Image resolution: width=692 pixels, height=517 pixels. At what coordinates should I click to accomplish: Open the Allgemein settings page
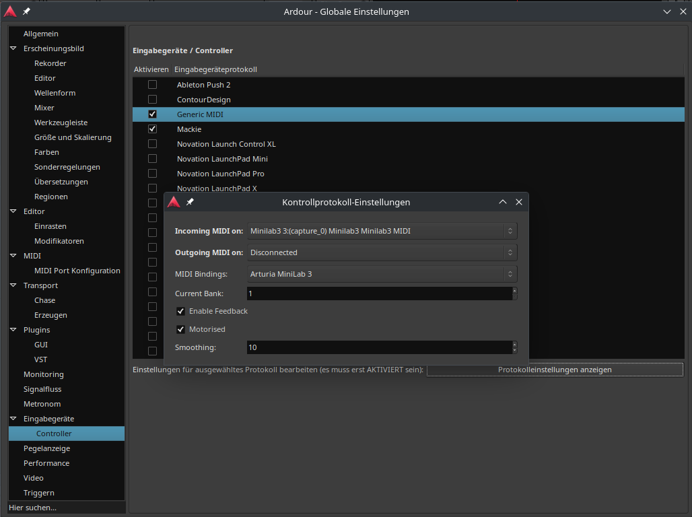click(x=40, y=34)
